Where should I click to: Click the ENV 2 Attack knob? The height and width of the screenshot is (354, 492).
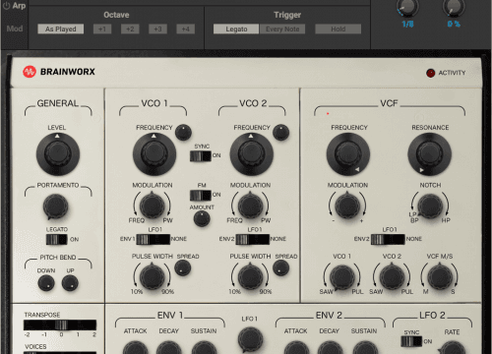coord(296,348)
